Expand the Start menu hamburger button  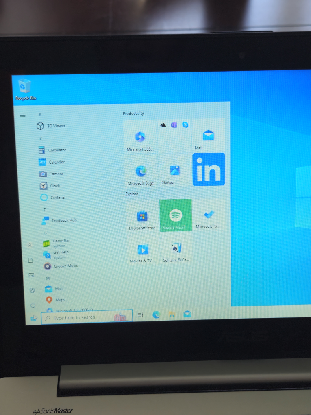23,115
